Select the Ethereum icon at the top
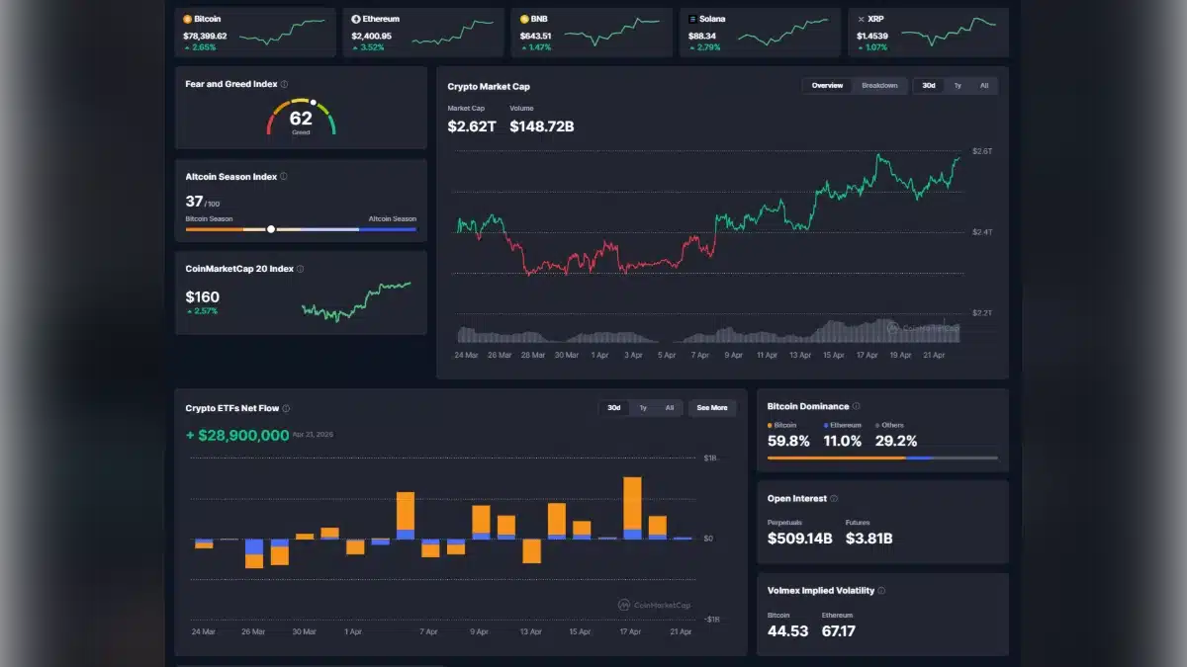Image resolution: width=1187 pixels, height=667 pixels. tap(356, 18)
